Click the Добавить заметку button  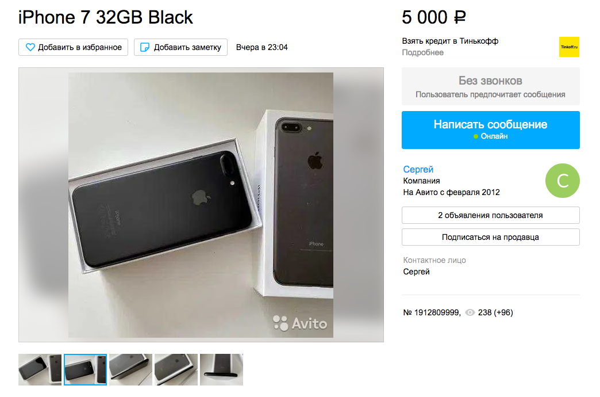coord(180,47)
